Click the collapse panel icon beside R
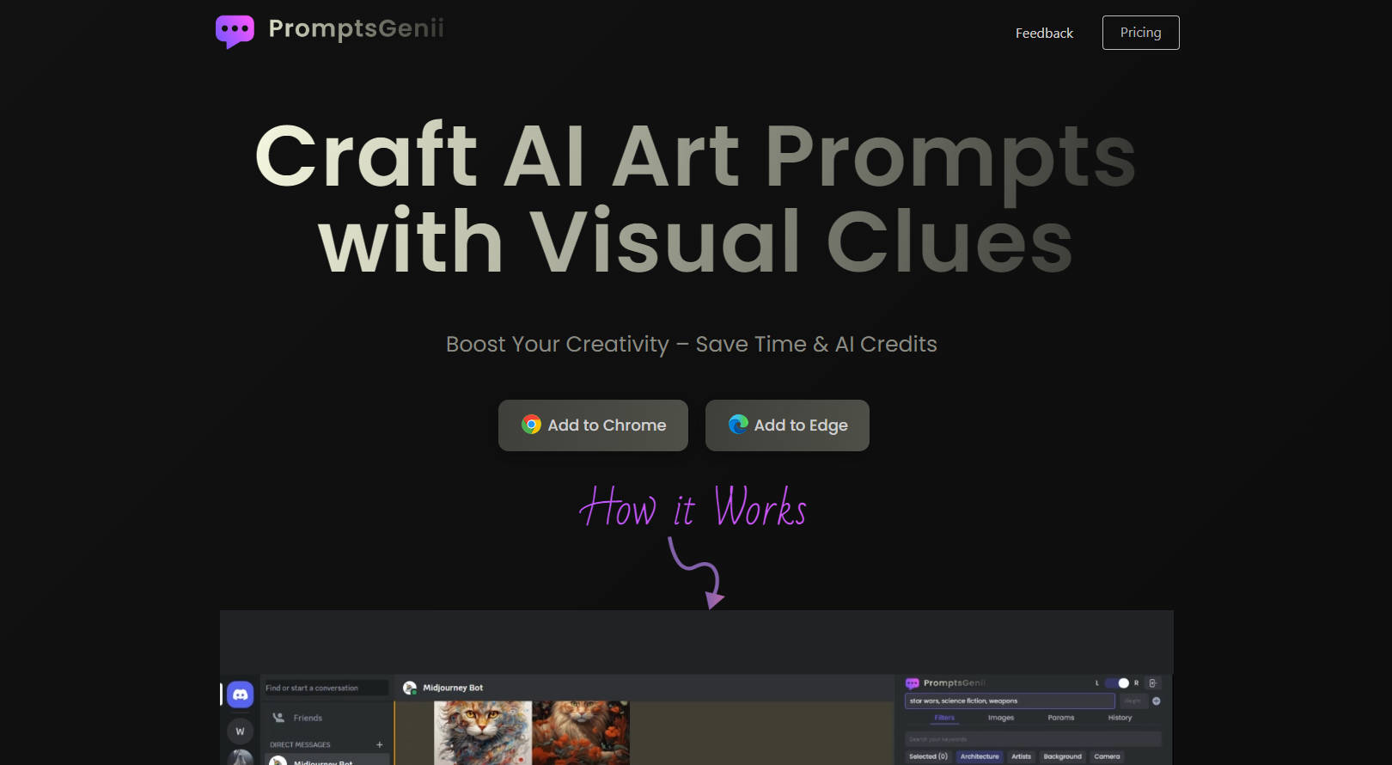The height and width of the screenshot is (765, 1392). click(1153, 683)
